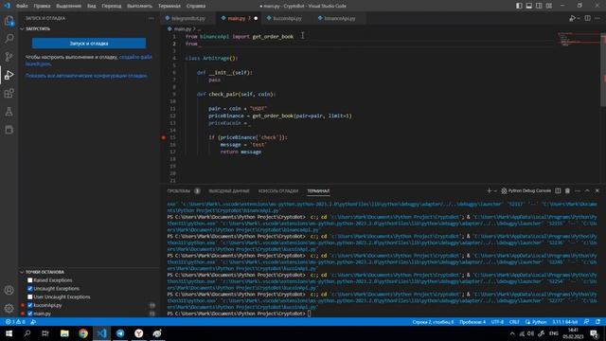Open the Extensions view
Image resolution: width=606 pixels, height=341 pixels.
tap(9, 93)
